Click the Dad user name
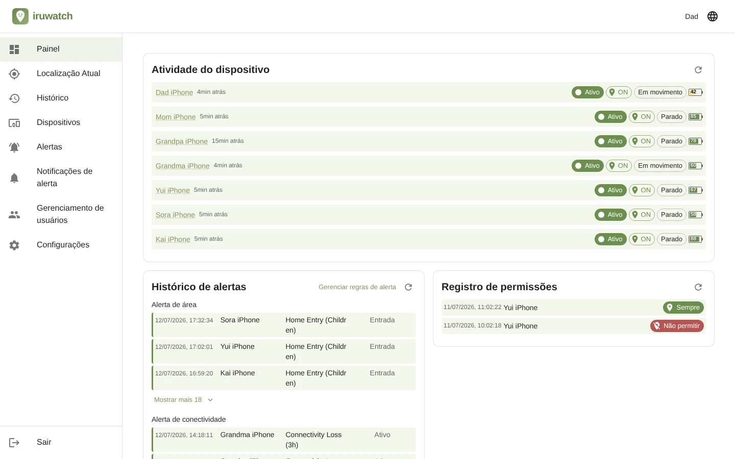 [692, 16]
